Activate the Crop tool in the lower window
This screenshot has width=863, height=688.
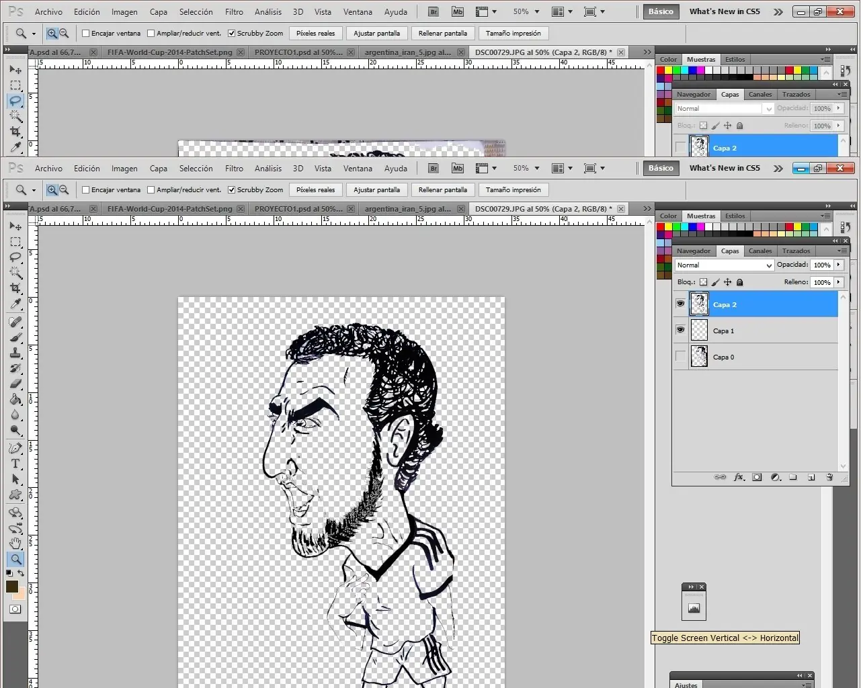[x=15, y=288]
